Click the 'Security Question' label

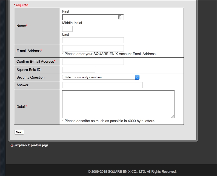pyautogui.click(x=30, y=77)
